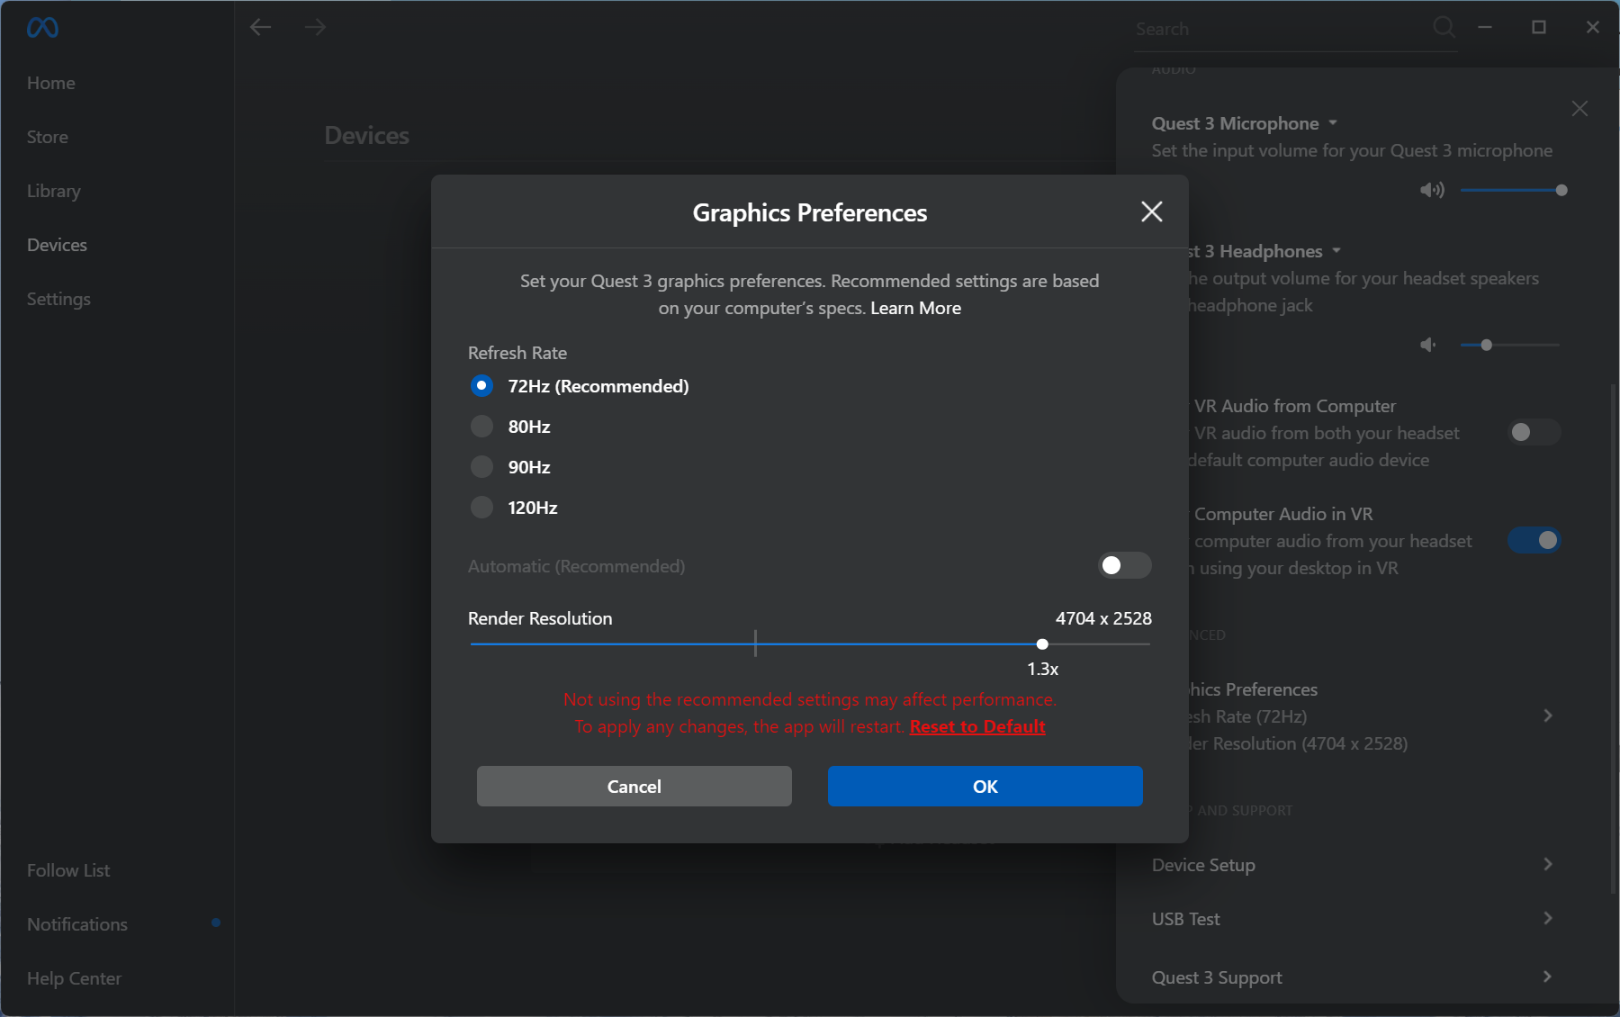The height and width of the screenshot is (1017, 1620).
Task: Click the Reset to Default link
Action: [977, 726]
